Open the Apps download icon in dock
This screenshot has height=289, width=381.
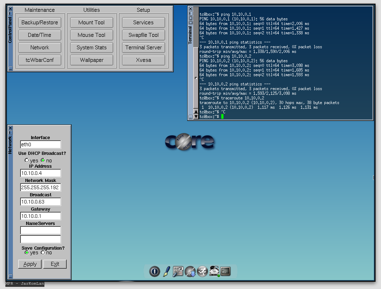(x=190, y=271)
